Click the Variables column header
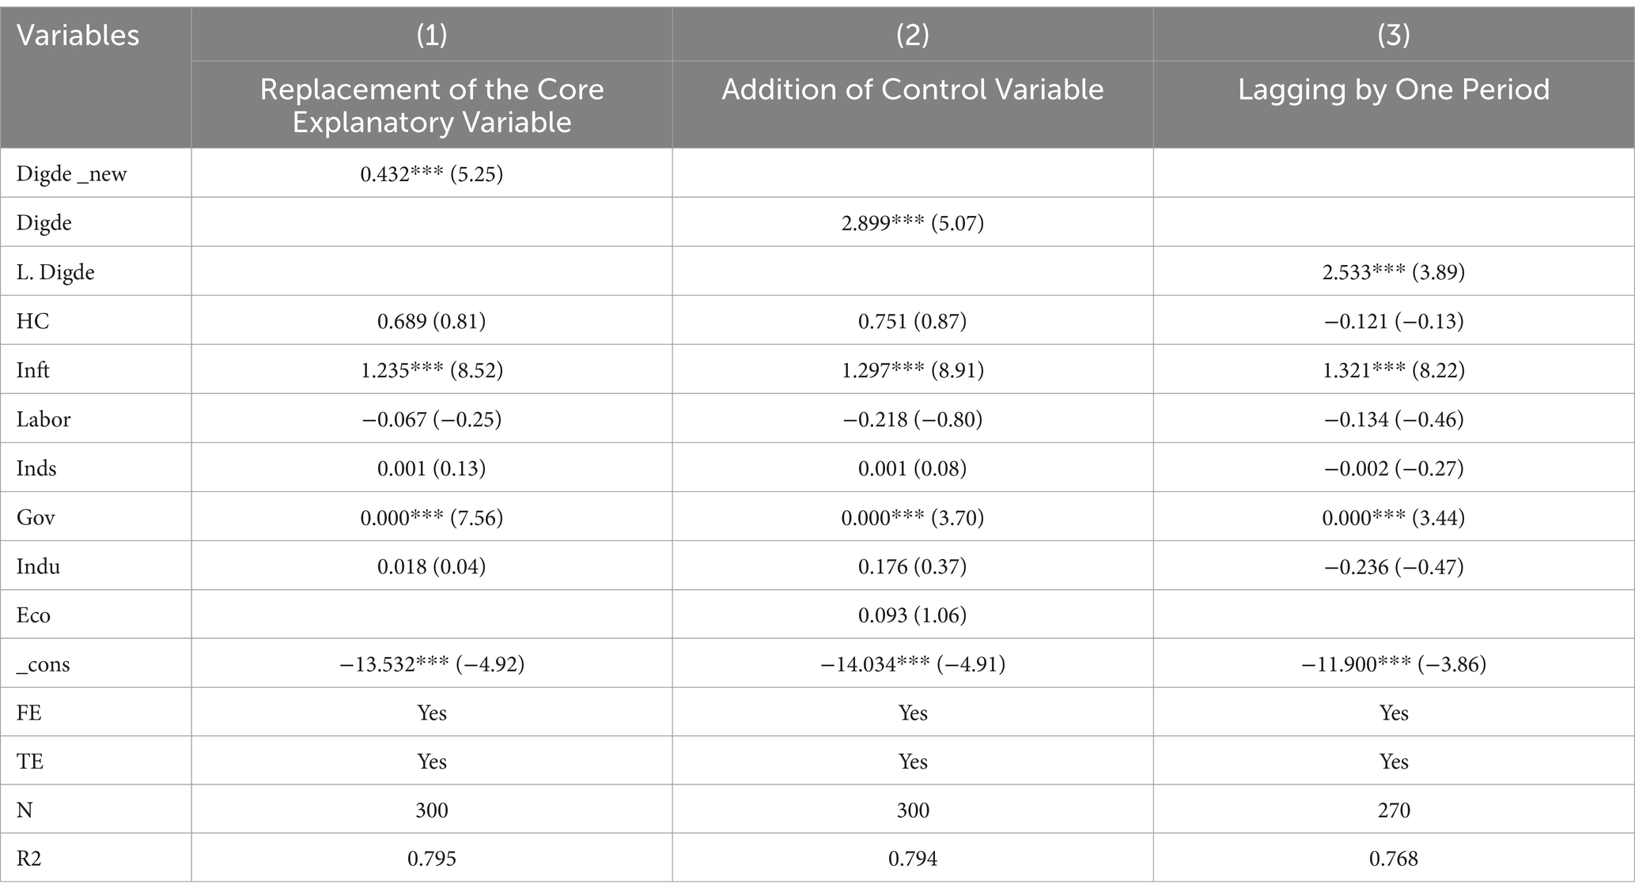 (78, 36)
